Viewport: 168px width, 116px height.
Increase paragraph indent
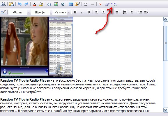pyautogui.click(x=140, y=12)
